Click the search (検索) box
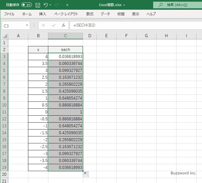Screen dimensions: 202x183 click(x=178, y=5)
